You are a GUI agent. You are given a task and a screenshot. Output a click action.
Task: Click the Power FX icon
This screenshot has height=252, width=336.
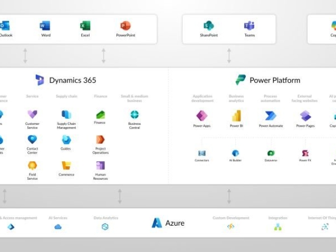click(x=305, y=153)
